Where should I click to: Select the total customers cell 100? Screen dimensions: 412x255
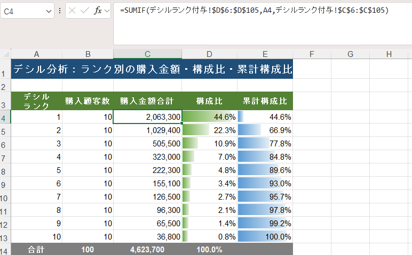pos(88,250)
